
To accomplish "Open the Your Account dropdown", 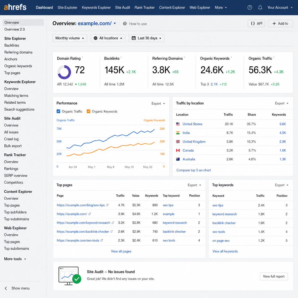I will [280, 8].
